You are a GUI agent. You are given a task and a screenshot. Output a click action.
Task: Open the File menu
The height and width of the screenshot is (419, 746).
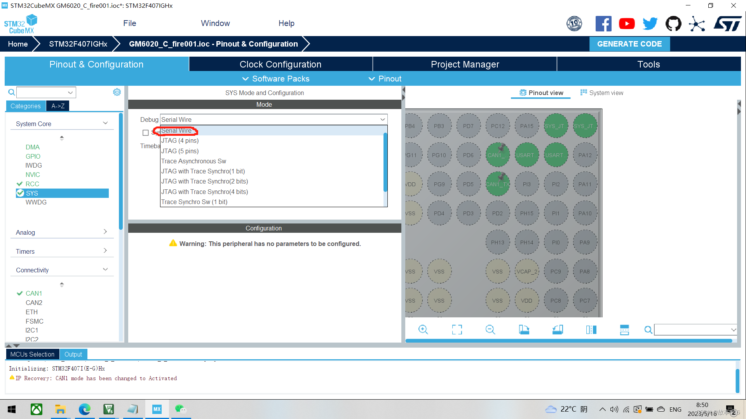pyautogui.click(x=130, y=23)
